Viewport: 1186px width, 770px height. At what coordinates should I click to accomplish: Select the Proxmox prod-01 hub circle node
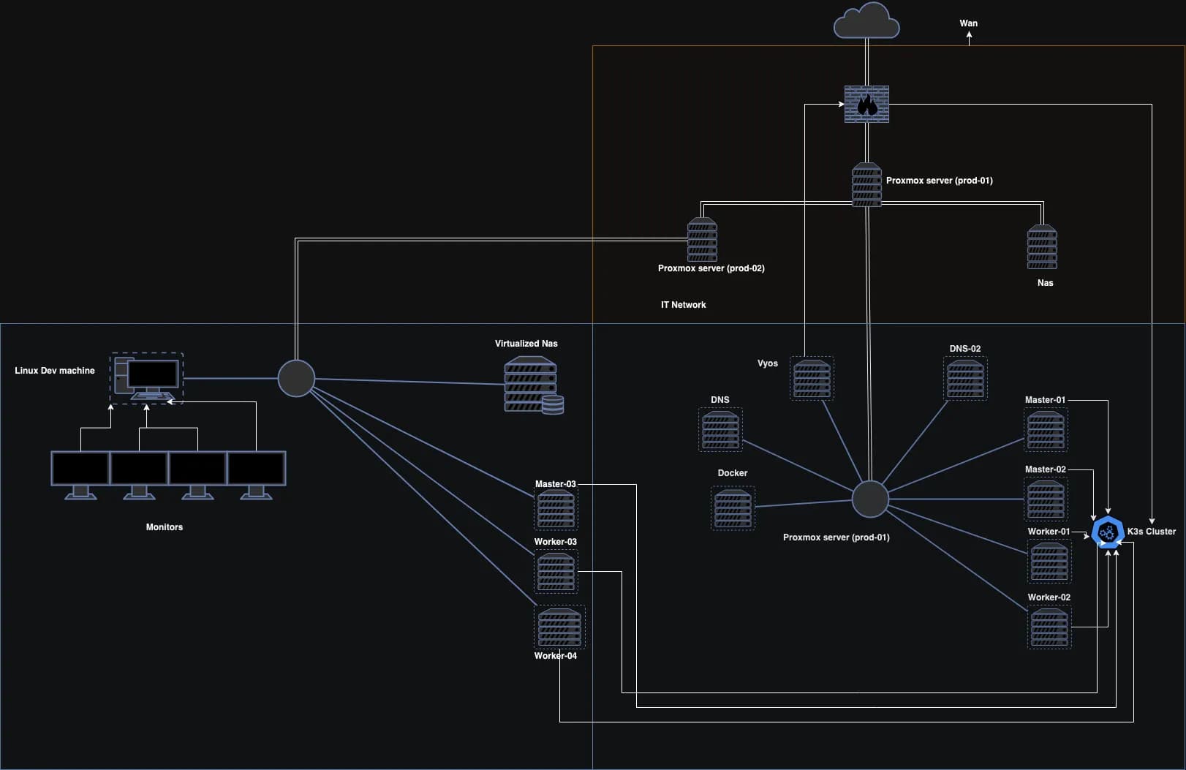click(870, 499)
